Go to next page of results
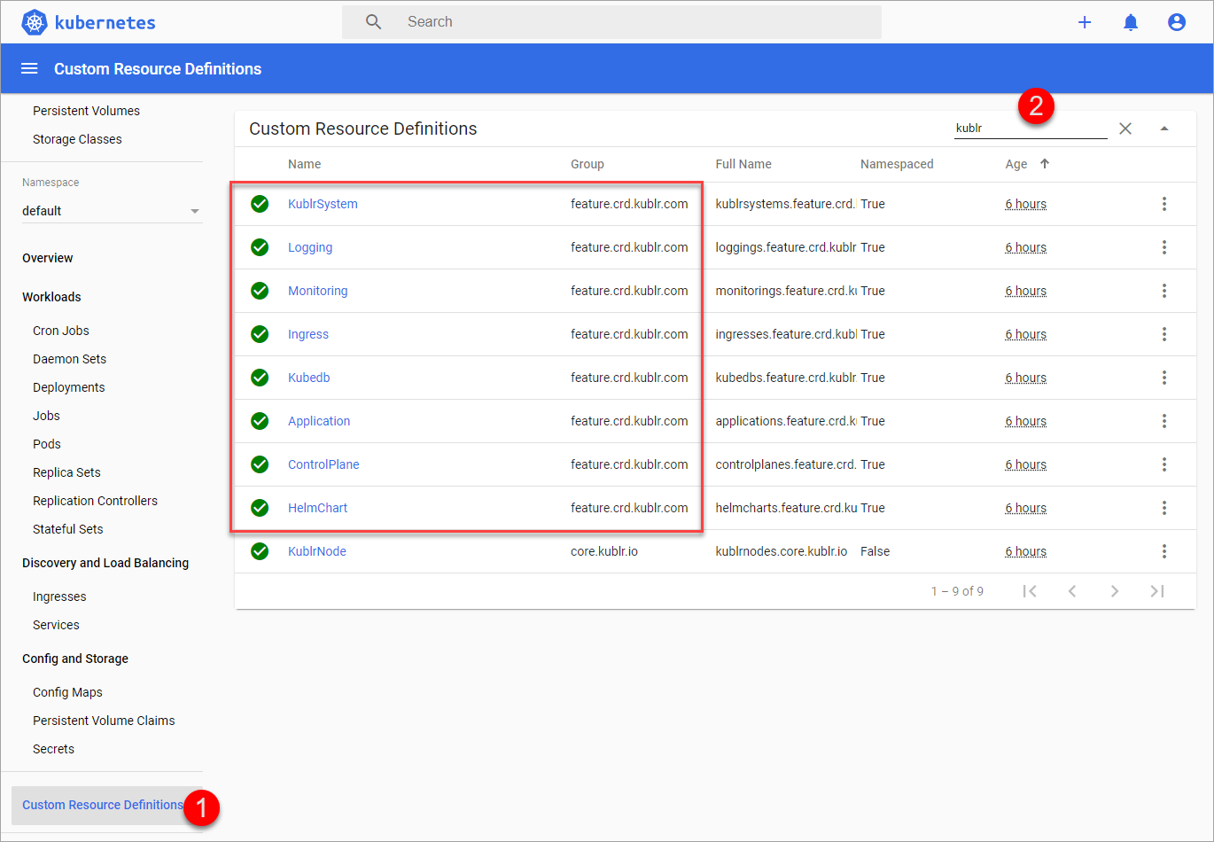Screen dimensions: 1214x842 point(1115,591)
